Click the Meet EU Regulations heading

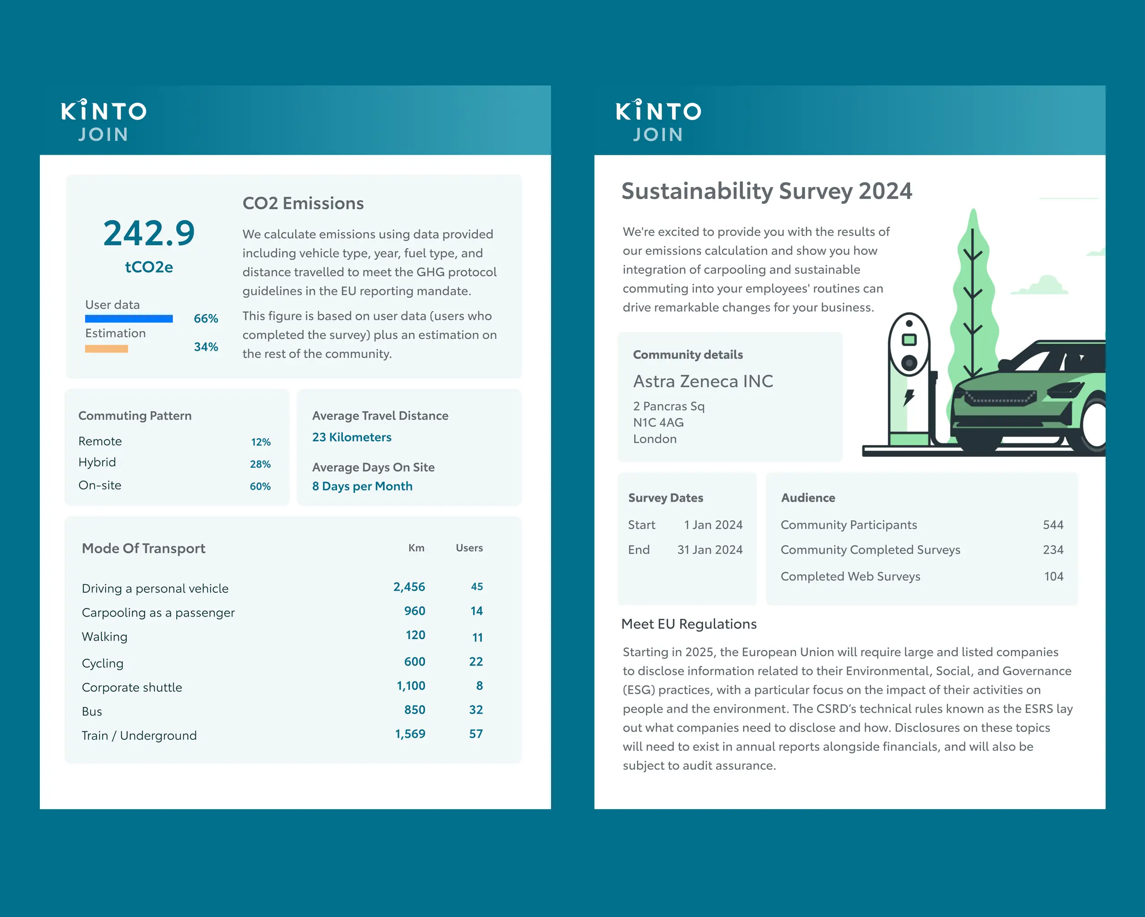pos(689,624)
